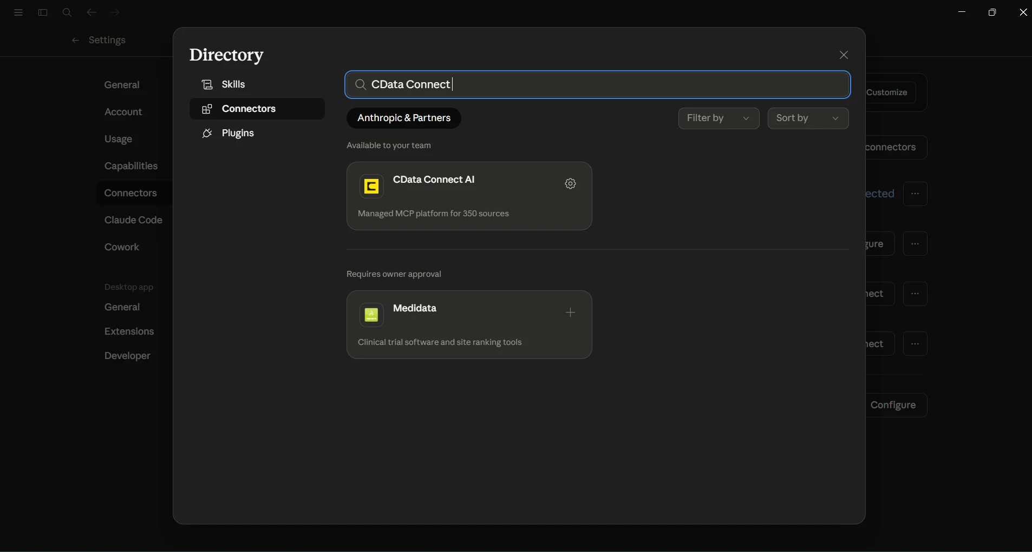Add Medidata with the plus icon

pos(570,312)
